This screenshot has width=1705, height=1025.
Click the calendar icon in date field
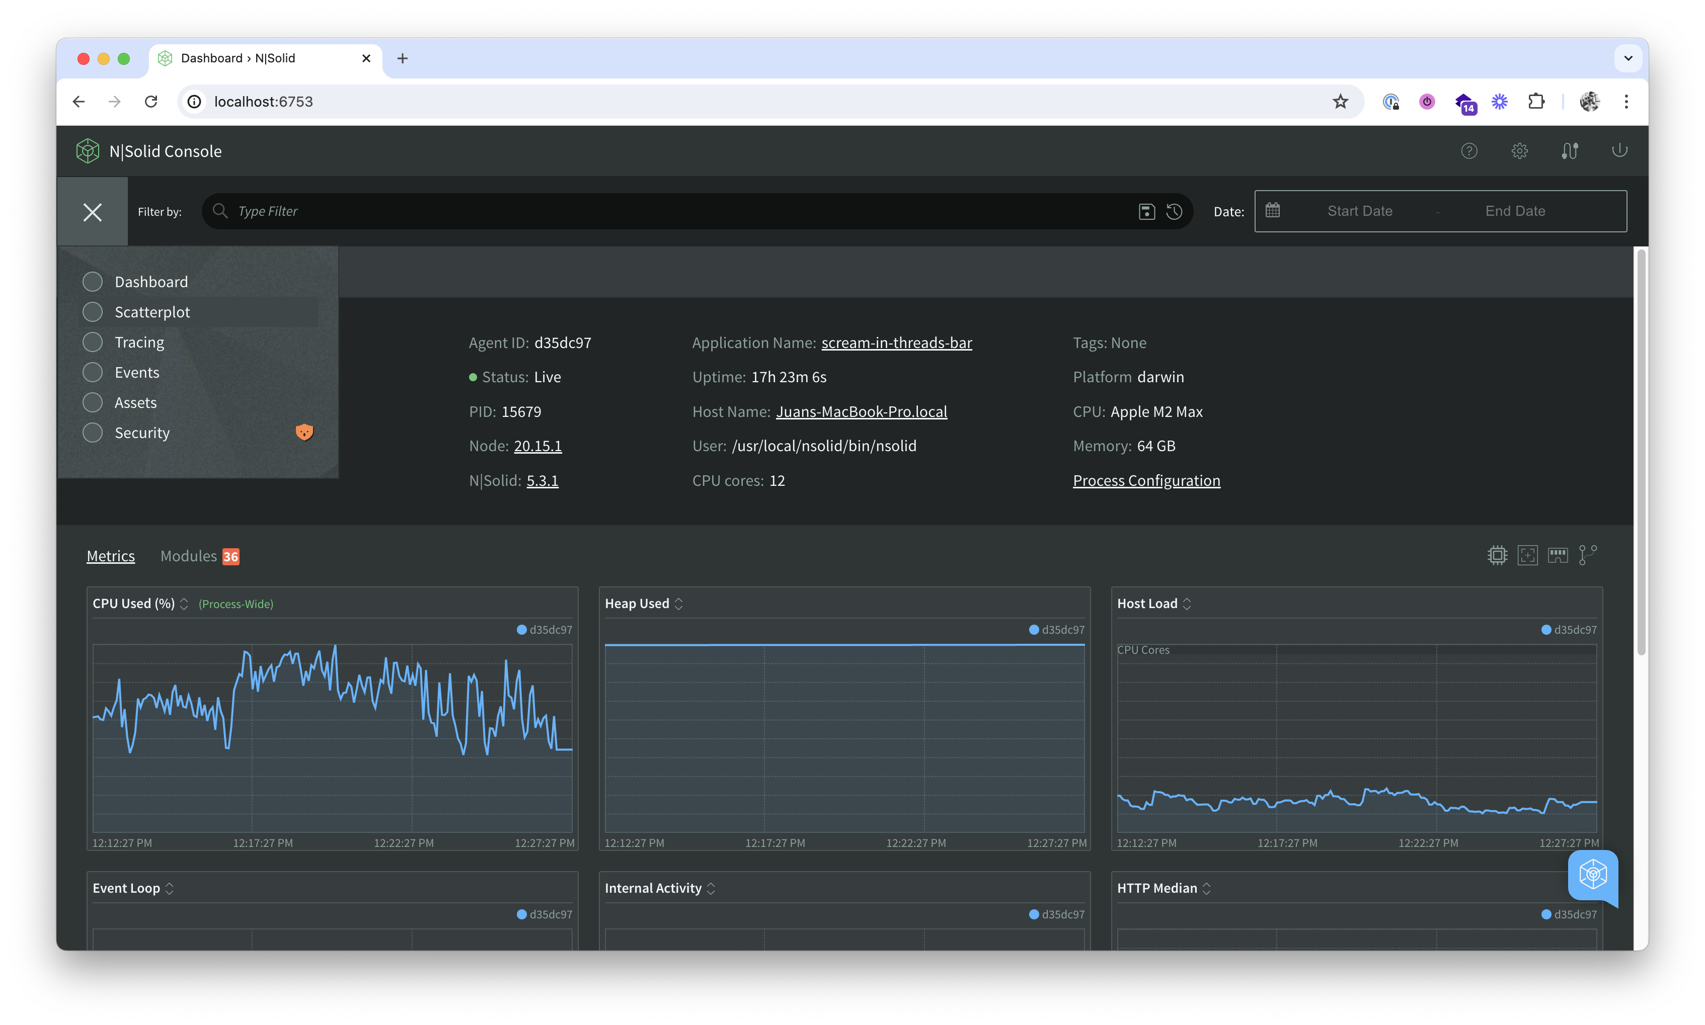1272,210
